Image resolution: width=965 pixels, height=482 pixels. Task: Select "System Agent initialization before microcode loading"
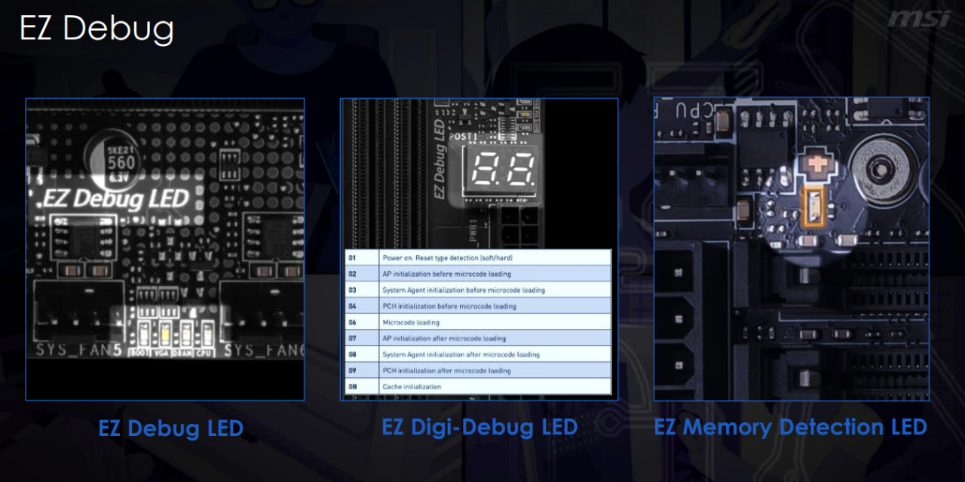[478, 290]
